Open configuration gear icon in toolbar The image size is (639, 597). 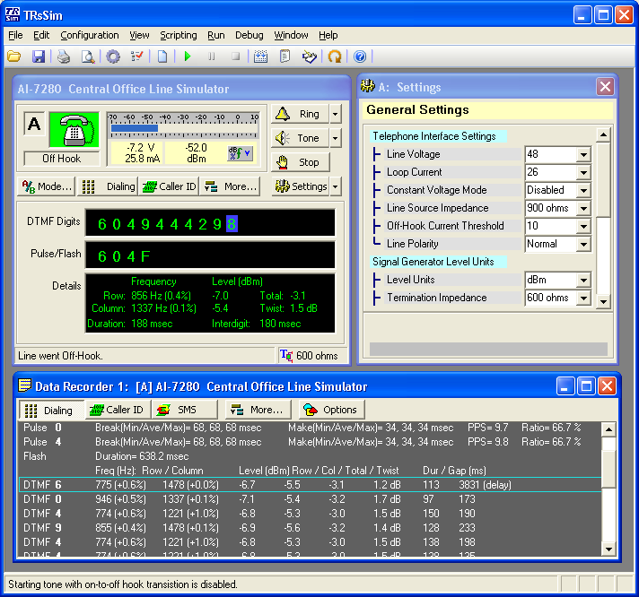tap(113, 56)
